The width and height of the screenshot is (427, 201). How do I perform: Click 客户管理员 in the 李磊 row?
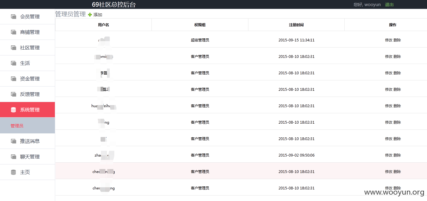click(x=200, y=73)
